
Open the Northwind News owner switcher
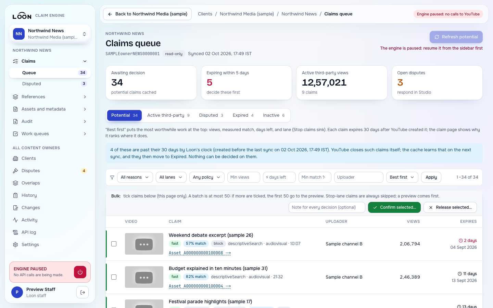pyautogui.click(x=50, y=34)
